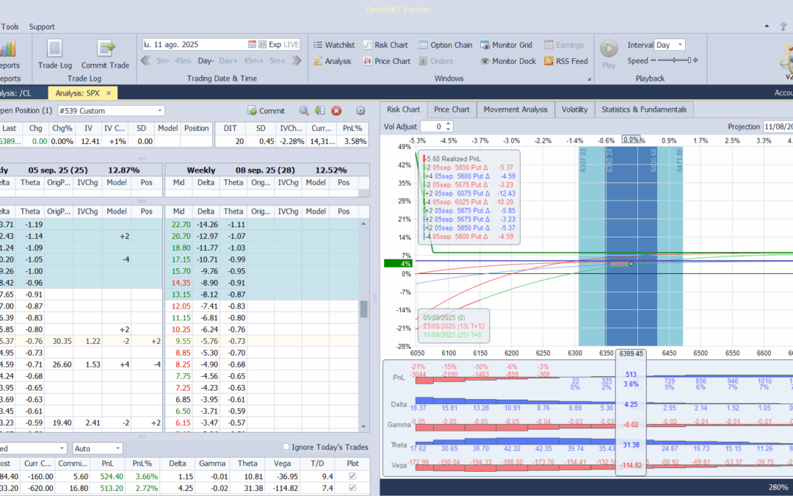793x496 pixels.
Task: Click the Commit Trade ribbon icon
Action: (x=105, y=49)
